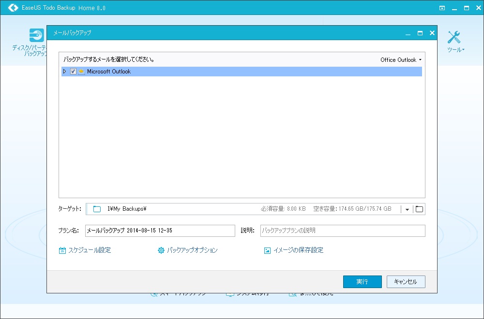This screenshot has width=484, height=319.
Task: Focus the 説明 description field
Action: [x=343, y=231]
